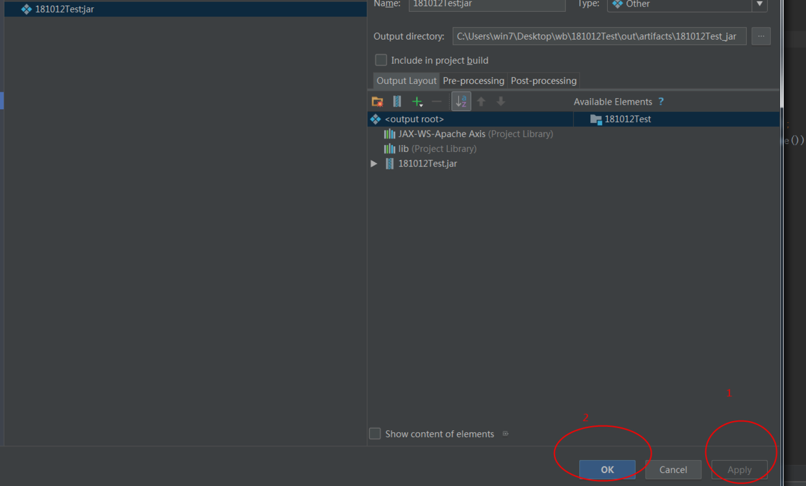This screenshot has height=486, width=806.
Task: Expand the 181012Test.jar tree node
Action: tap(374, 164)
